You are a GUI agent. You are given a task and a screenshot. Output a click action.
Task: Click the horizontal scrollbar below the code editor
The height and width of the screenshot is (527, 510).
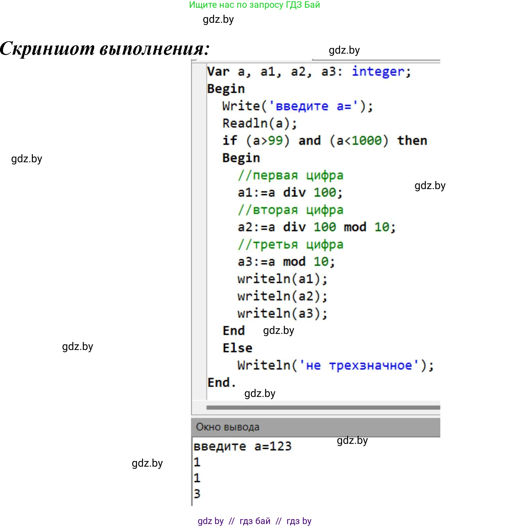pyautogui.click(x=323, y=407)
